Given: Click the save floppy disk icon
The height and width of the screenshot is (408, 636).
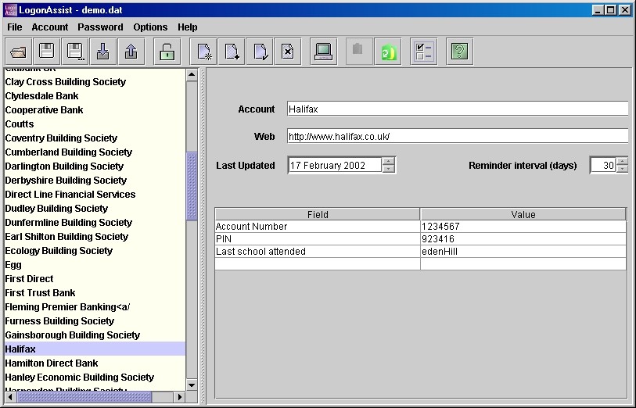Looking at the screenshot, I should click(x=47, y=52).
